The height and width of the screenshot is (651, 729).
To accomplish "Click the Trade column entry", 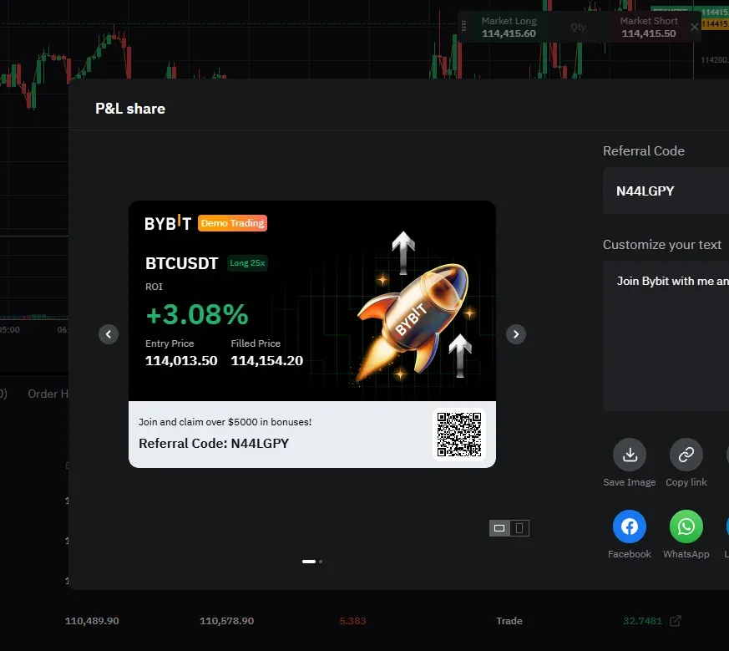I will [509, 621].
